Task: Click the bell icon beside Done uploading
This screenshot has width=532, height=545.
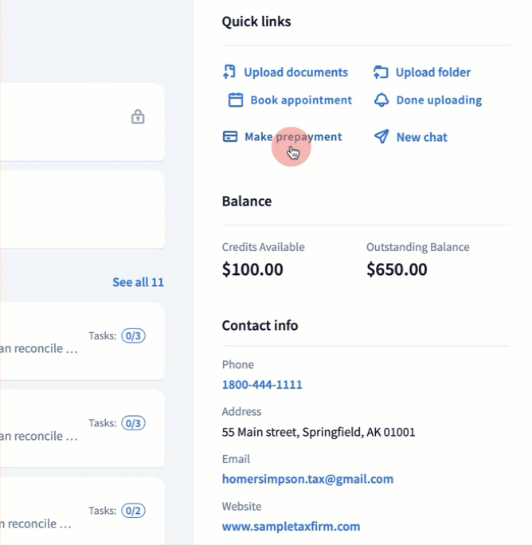Action: 381,100
